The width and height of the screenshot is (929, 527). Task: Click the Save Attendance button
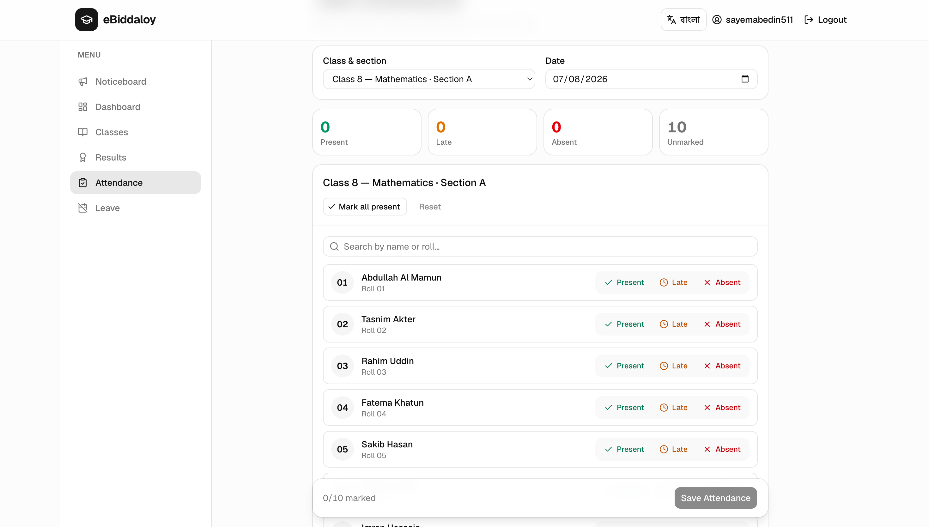click(x=715, y=498)
